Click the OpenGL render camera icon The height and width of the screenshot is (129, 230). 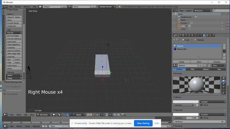tap(122, 115)
